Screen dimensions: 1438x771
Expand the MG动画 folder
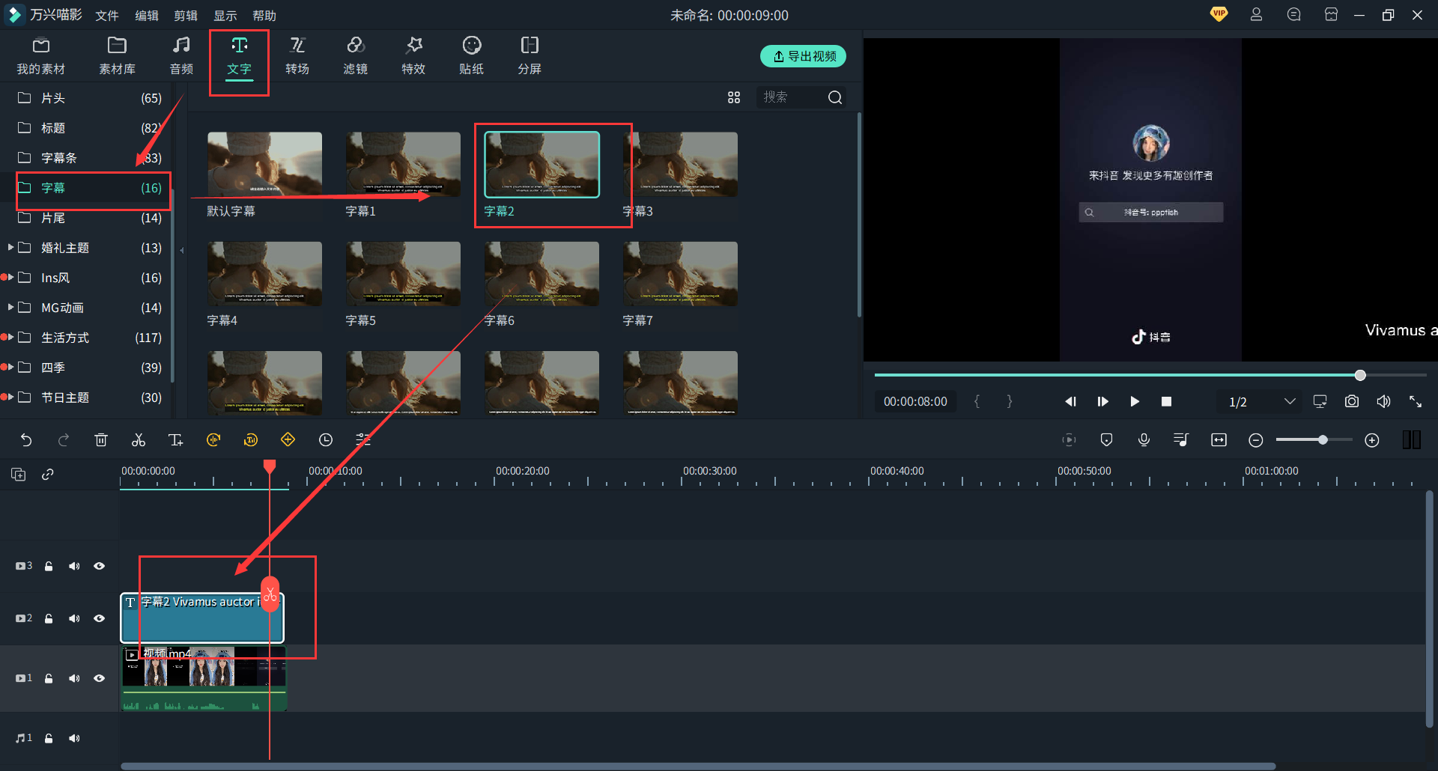click(10, 307)
